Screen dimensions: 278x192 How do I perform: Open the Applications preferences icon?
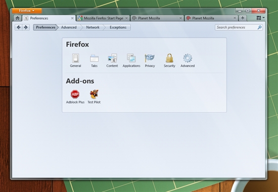click(x=131, y=58)
